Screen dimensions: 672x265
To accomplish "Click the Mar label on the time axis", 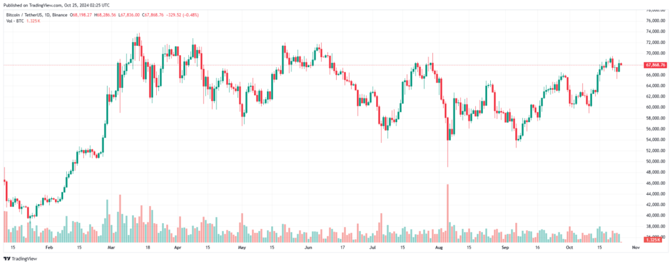I will coord(112,247).
